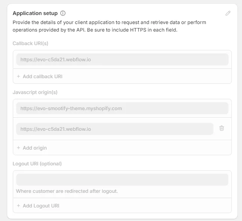Click plus icon next to Add callback URI

click(x=18, y=76)
